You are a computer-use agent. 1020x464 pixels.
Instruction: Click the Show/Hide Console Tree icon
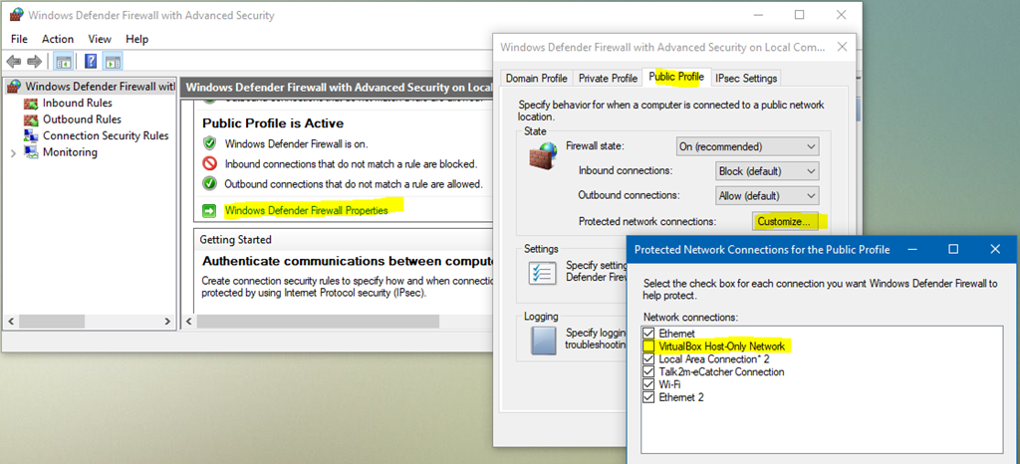click(x=63, y=62)
